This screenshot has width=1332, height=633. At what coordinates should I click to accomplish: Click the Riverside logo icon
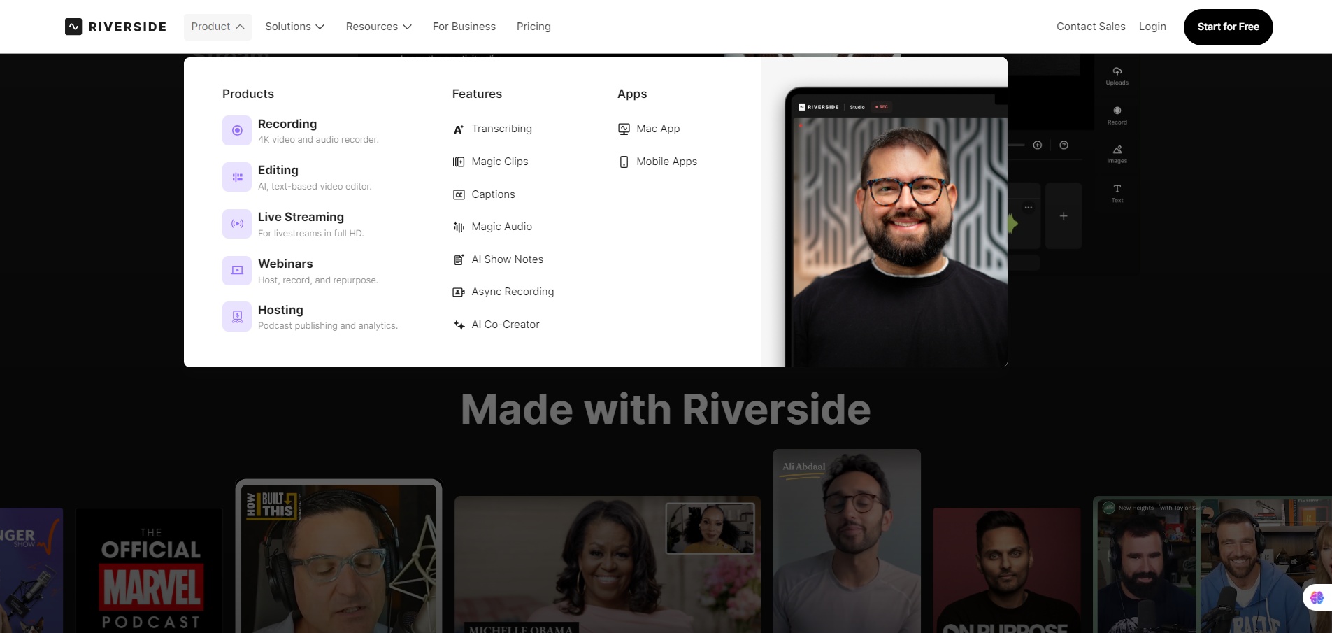point(73,27)
